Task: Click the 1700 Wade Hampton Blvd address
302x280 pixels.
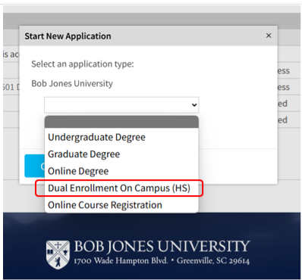Action: coord(121,260)
